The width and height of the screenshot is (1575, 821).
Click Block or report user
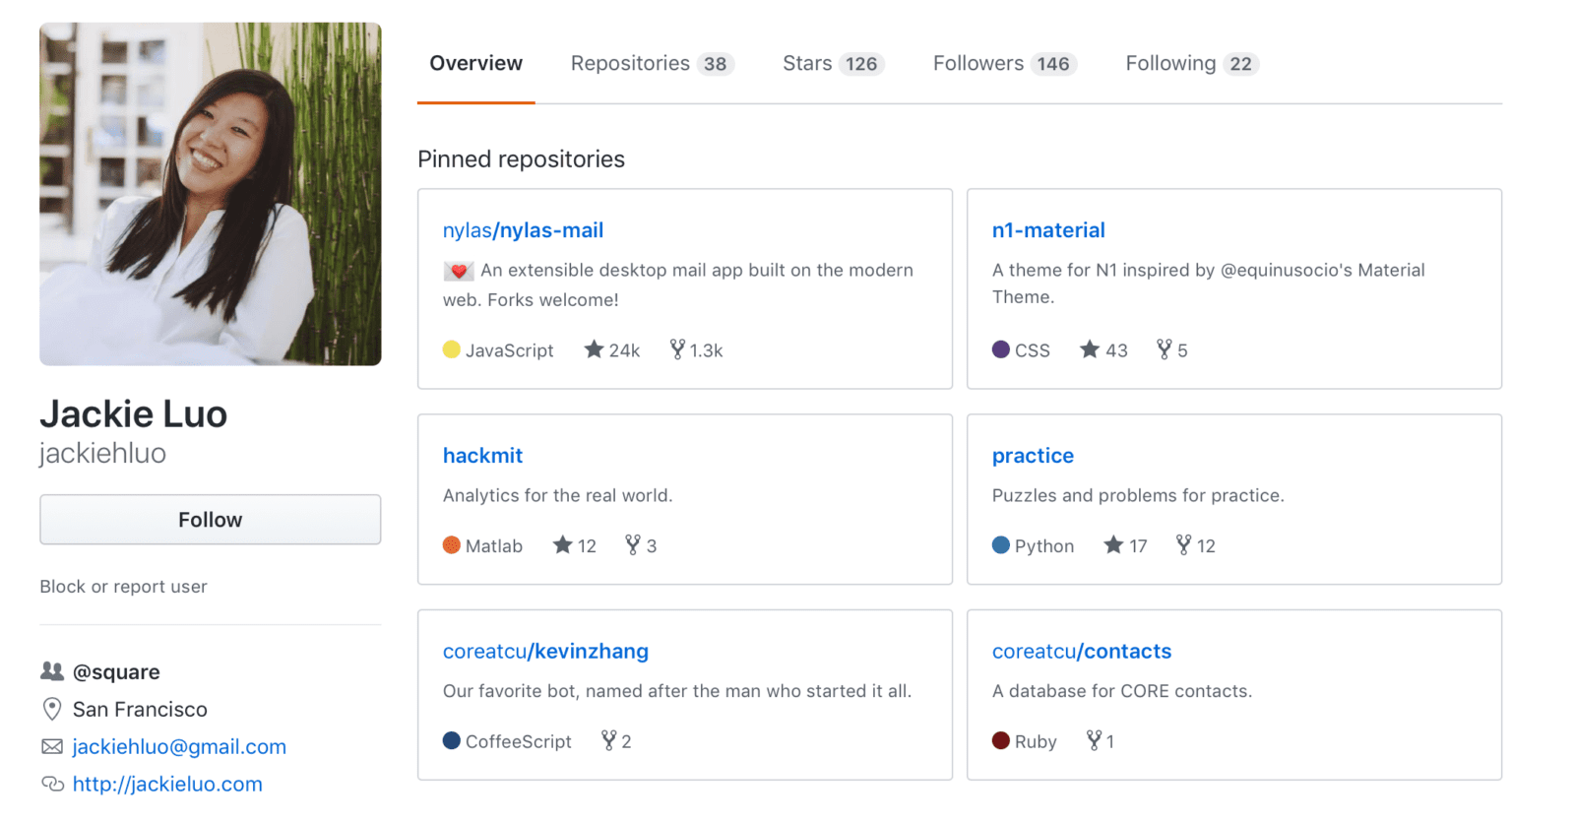[x=123, y=587]
